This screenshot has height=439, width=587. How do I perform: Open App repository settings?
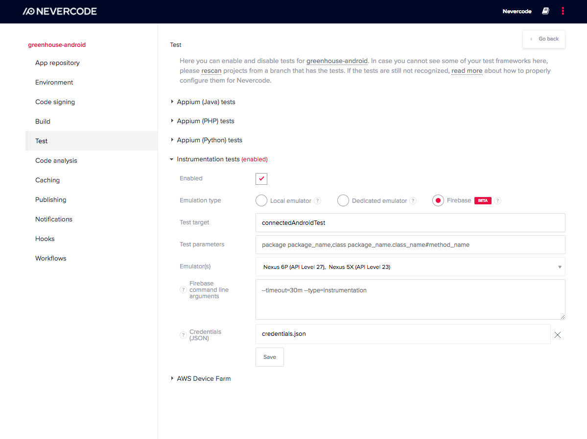point(57,63)
